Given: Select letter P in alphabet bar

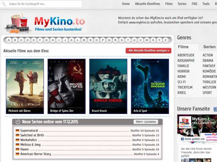Looking at the screenshot, I should click(x=103, y=40).
